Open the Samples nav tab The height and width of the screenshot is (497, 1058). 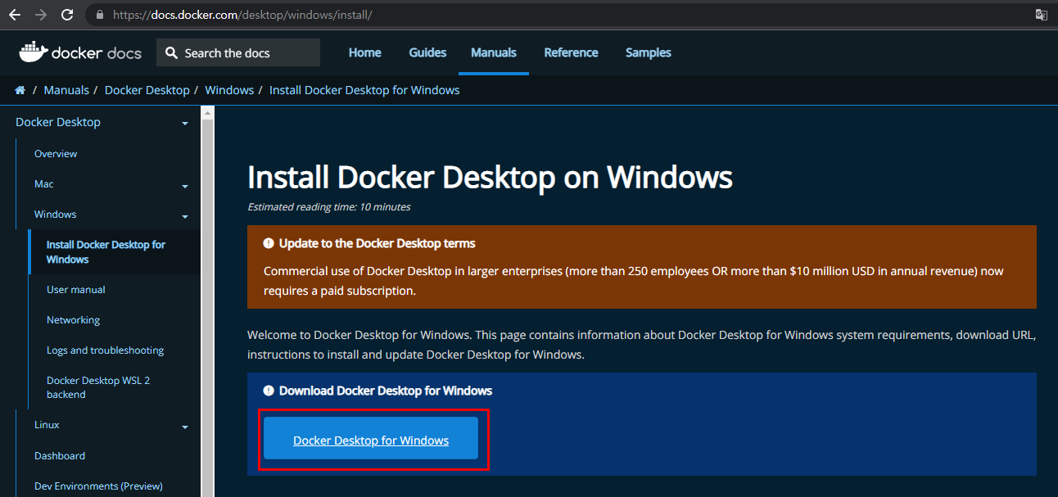tap(649, 52)
